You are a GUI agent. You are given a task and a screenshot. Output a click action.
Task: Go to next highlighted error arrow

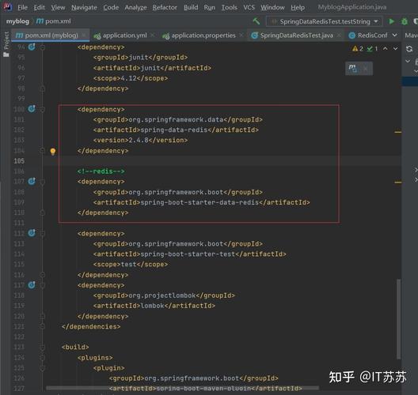pyautogui.click(x=395, y=48)
